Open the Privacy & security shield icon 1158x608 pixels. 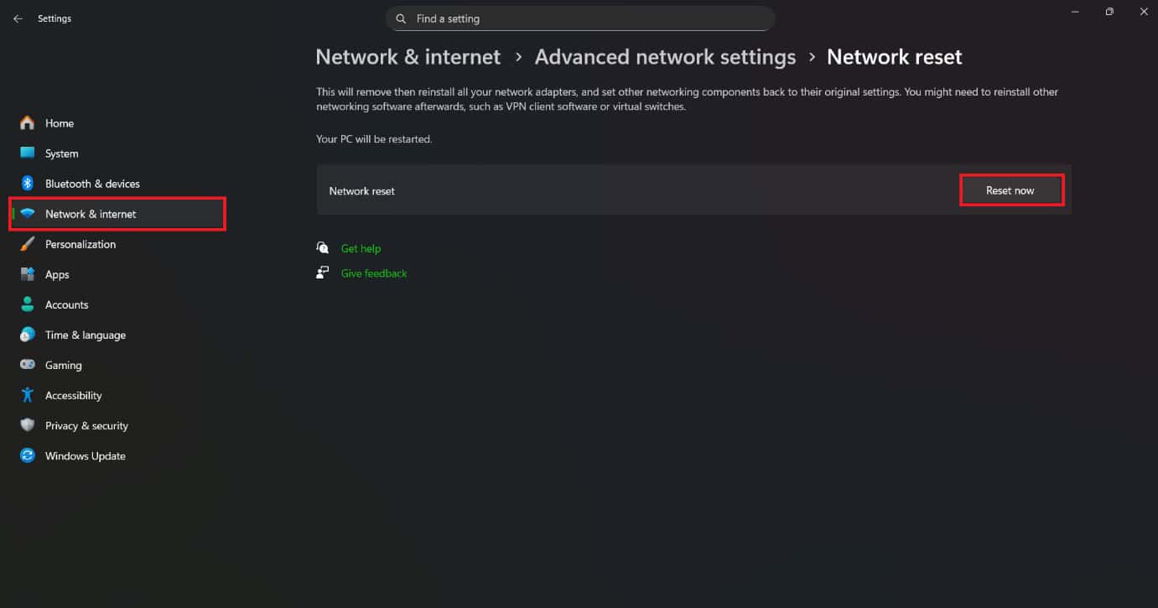[28, 425]
